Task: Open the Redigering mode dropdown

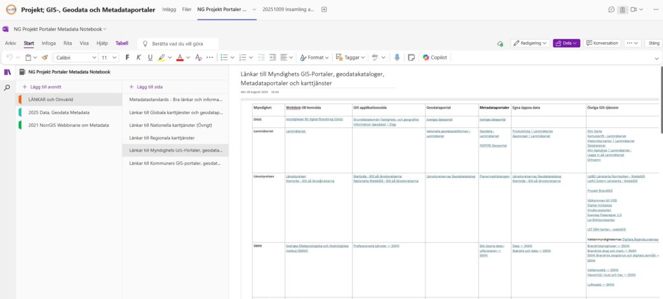Action: (529, 43)
